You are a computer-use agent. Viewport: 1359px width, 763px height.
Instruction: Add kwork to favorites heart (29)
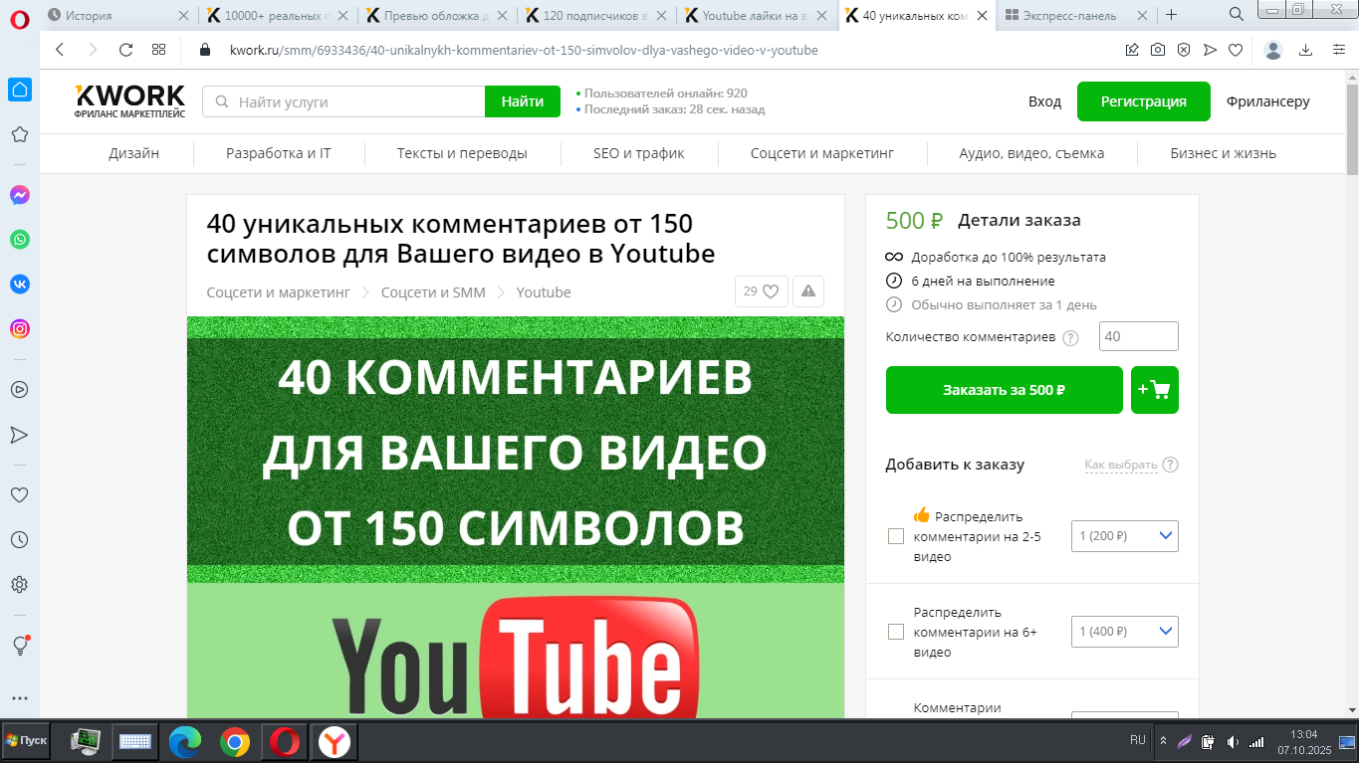click(x=762, y=291)
